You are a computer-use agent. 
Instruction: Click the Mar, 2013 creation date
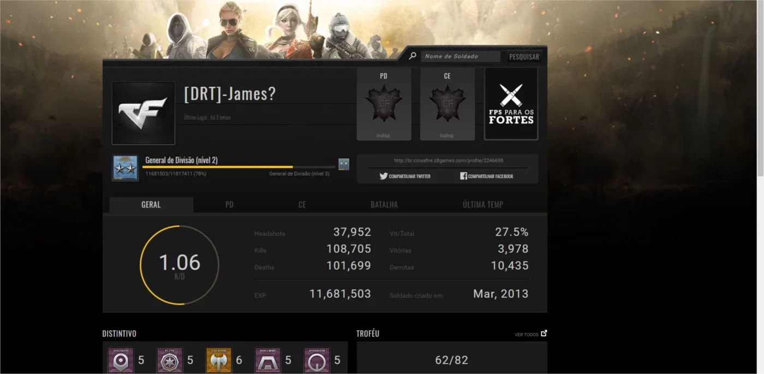501,294
